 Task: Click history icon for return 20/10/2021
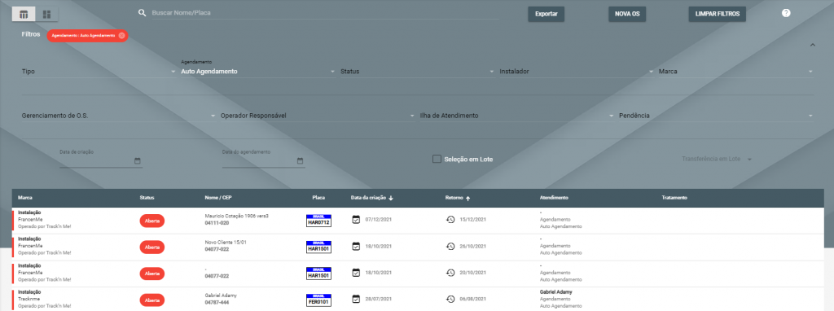point(450,273)
